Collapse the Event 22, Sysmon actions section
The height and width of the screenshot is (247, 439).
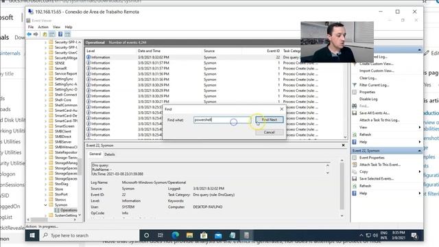419,151
